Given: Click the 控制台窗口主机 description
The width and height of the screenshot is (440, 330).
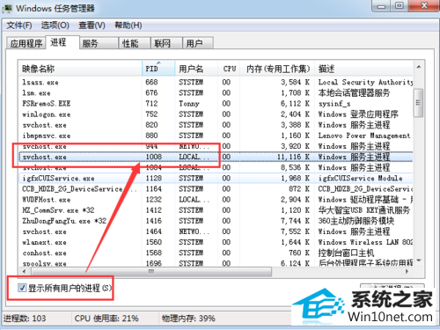Looking at the screenshot, I should pos(346,253).
